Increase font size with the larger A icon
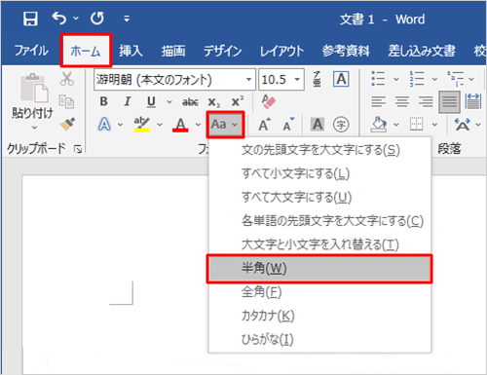 tap(265, 125)
